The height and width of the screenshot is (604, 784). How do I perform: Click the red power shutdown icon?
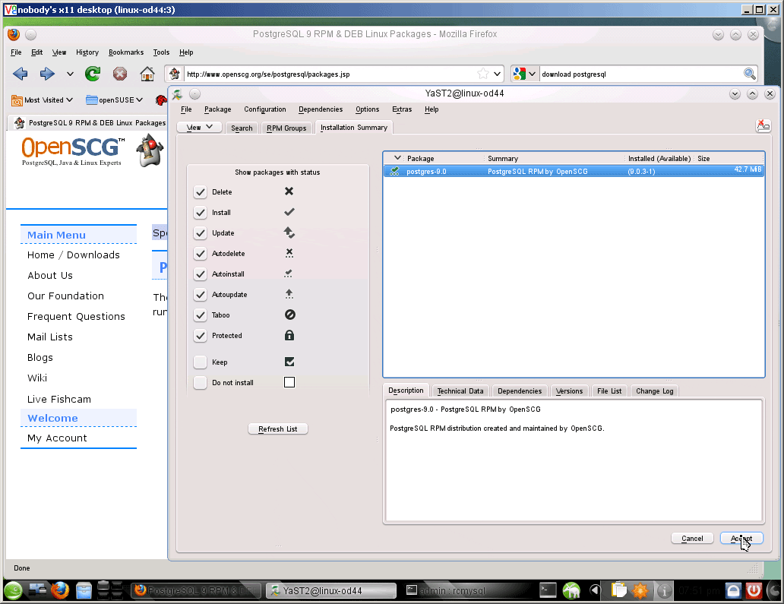tap(754, 590)
